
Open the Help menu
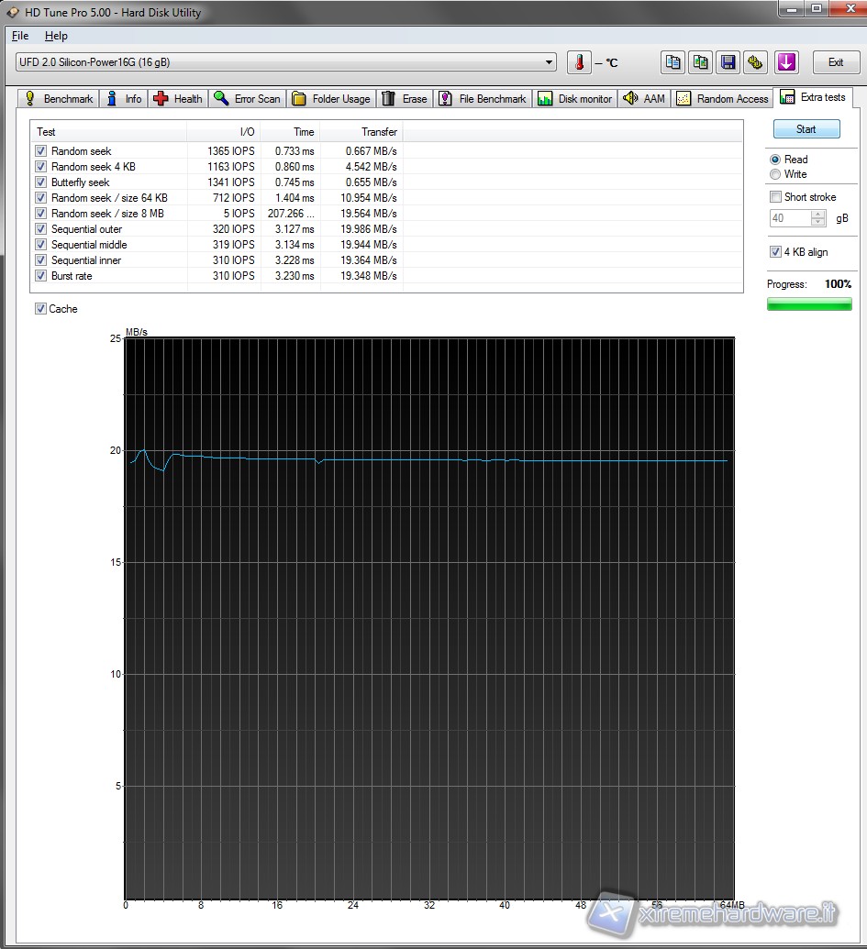(x=56, y=36)
